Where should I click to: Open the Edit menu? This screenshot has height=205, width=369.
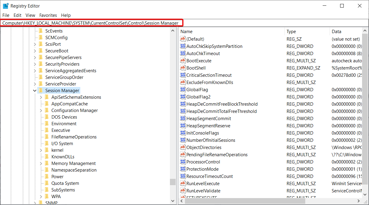pos(17,15)
